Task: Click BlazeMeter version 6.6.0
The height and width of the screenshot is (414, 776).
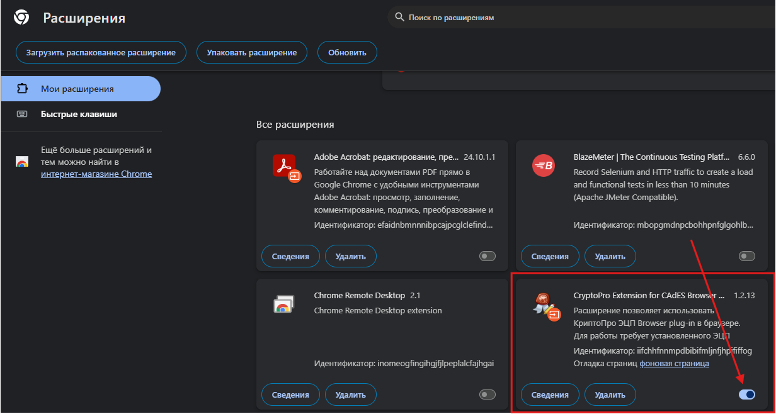Action: pyautogui.click(x=746, y=157)
